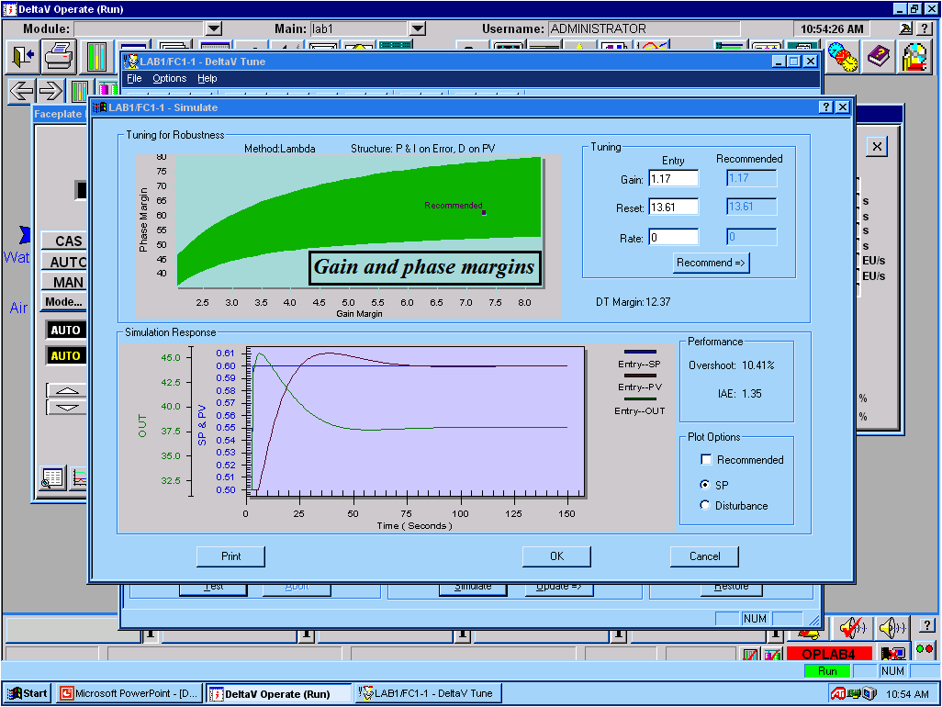Click the horn with red check acknowledge icon
The image size is (942, 707).
click(854, 628)
